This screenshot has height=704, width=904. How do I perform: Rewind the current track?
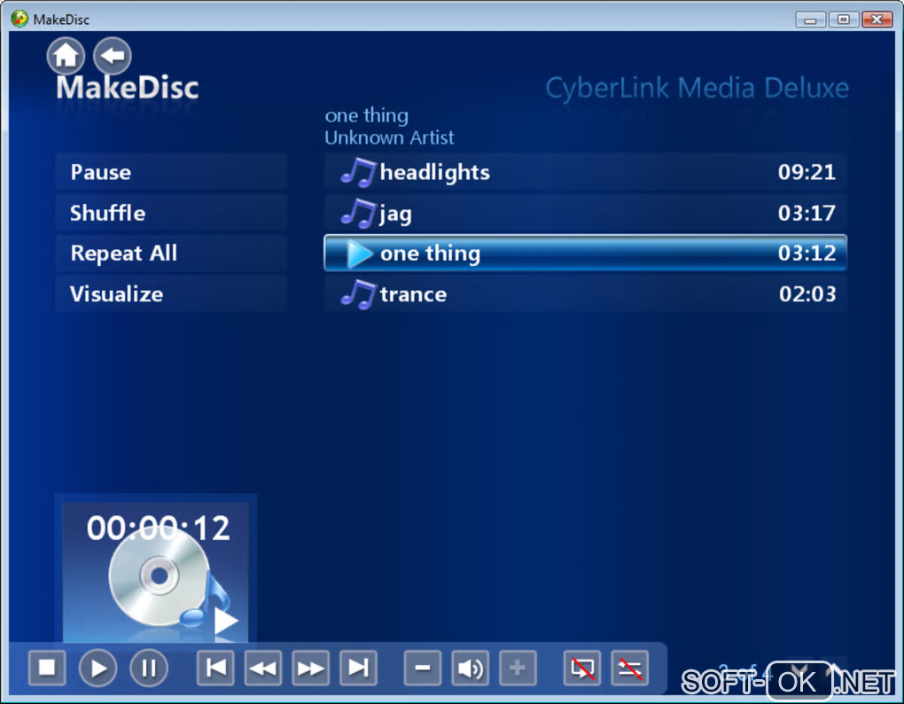(x=263, y=669)
